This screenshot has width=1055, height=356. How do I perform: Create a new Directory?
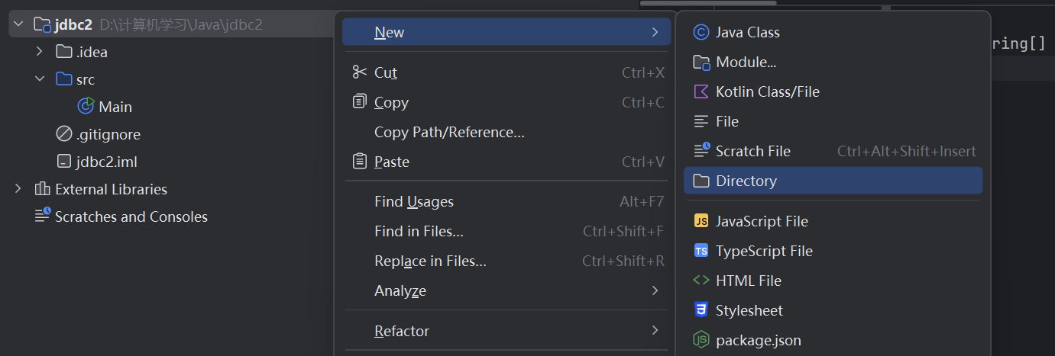tap(833, 181)
